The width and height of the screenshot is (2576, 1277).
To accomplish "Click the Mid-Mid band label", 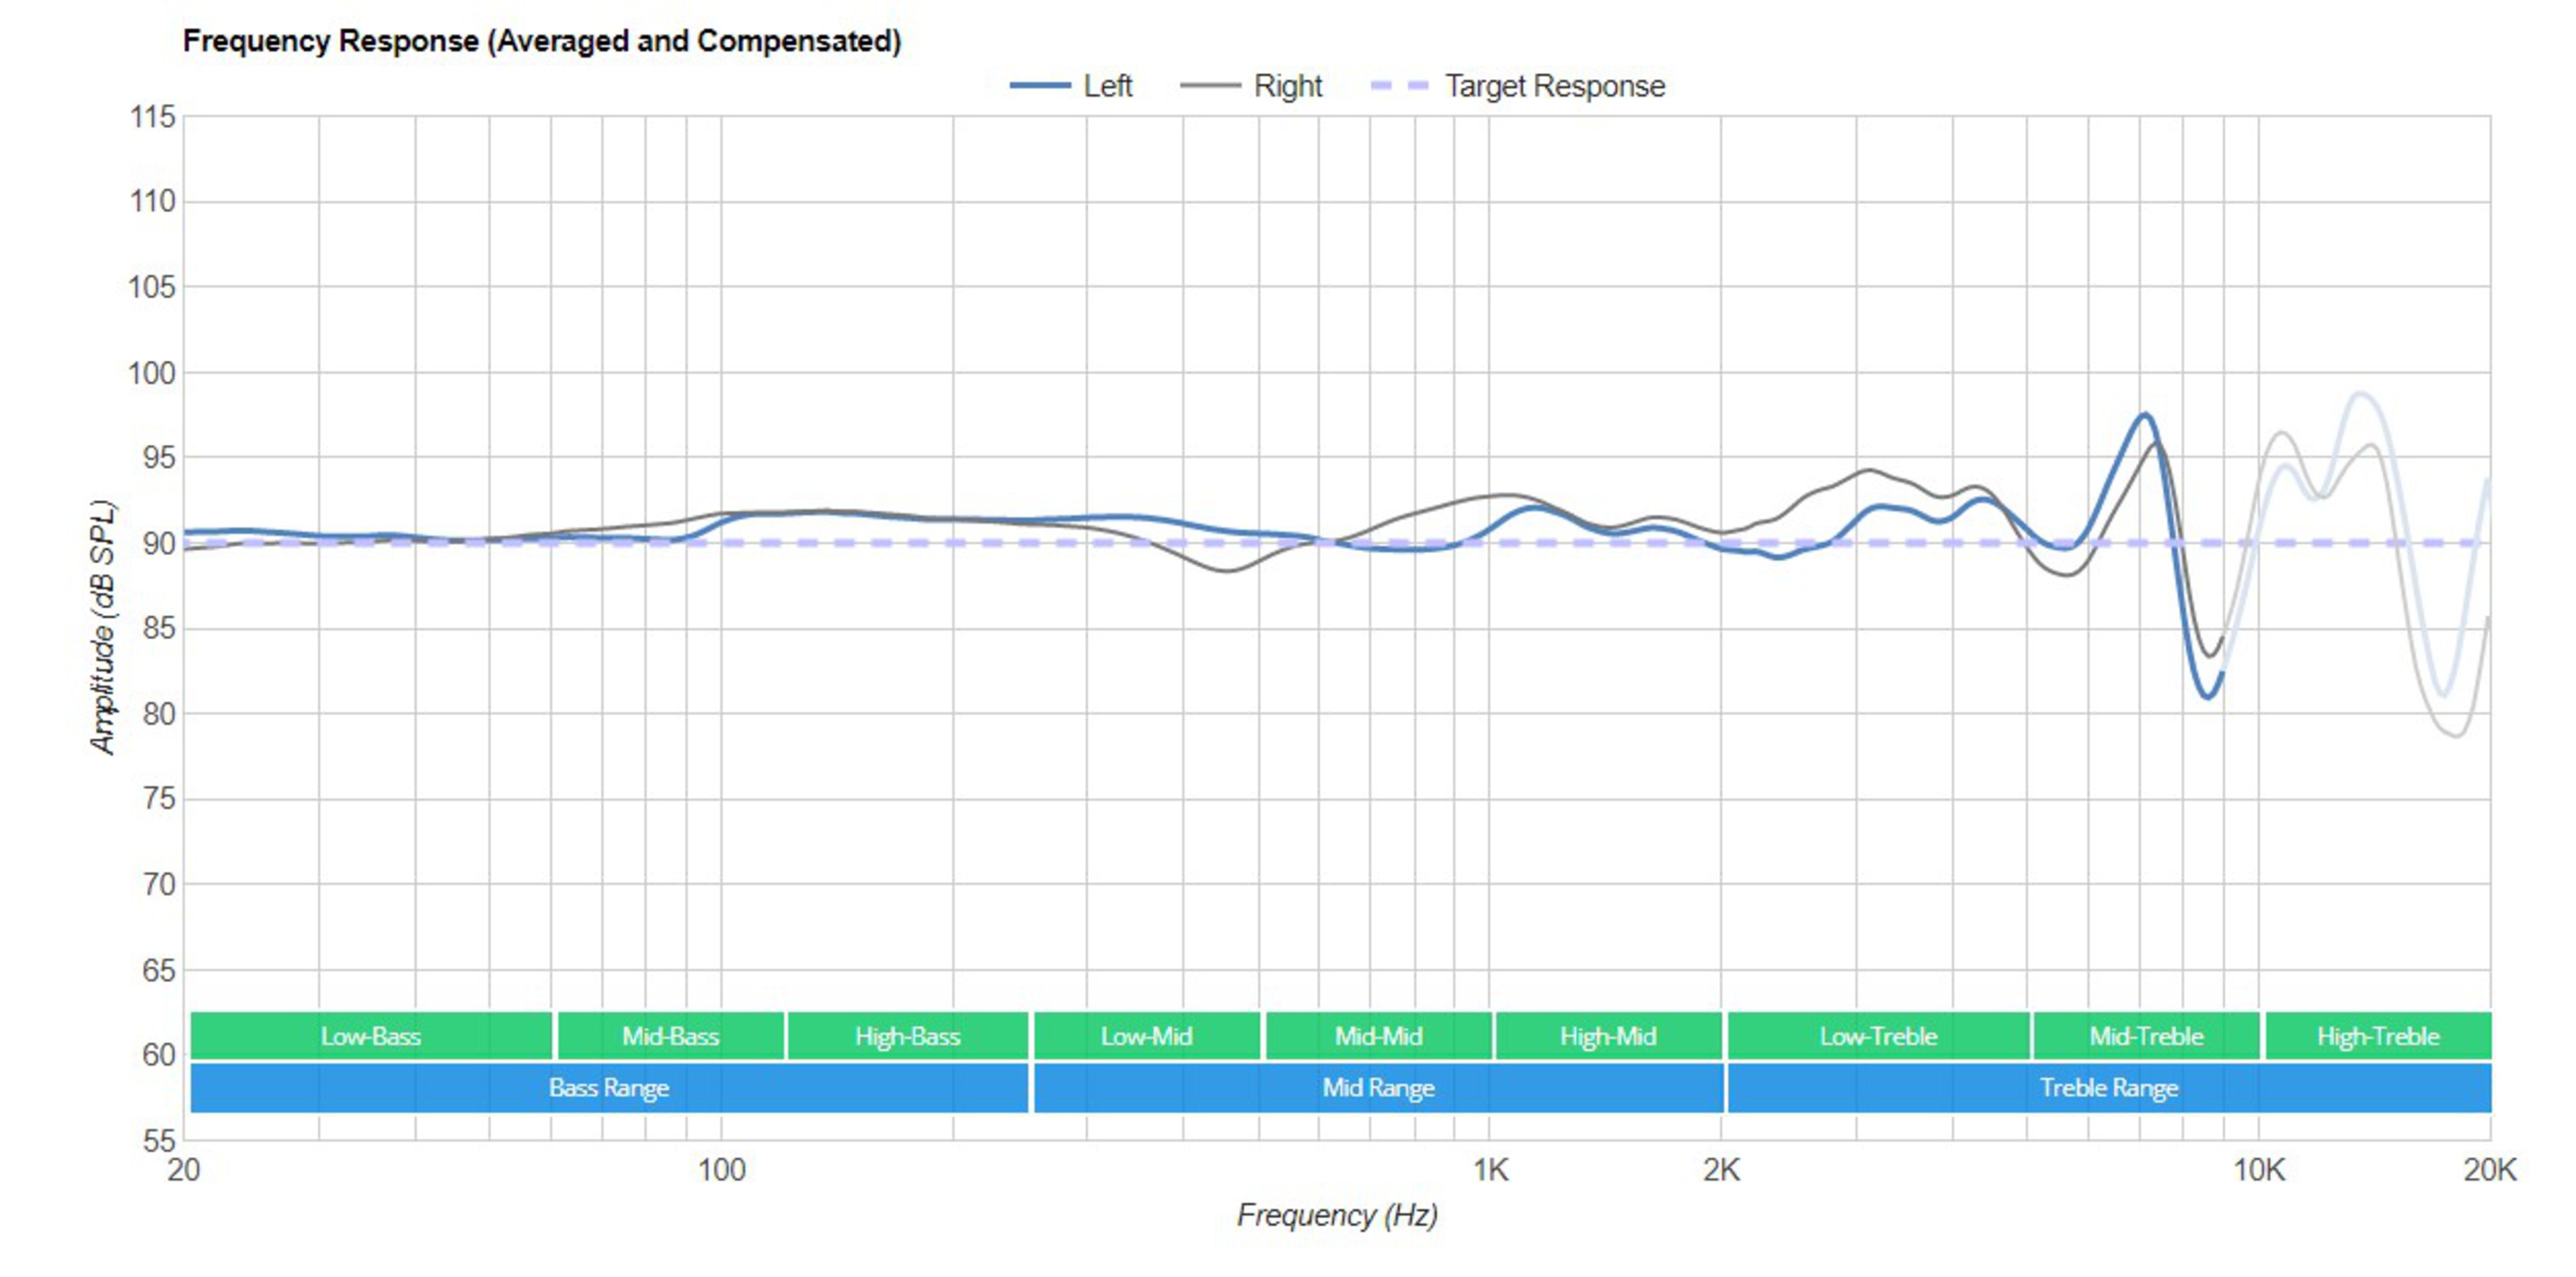I will (1378, 1036).
